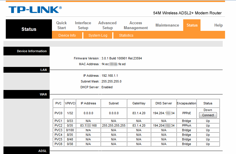Click VPI/VCI value 0/100

coord(70,130)
